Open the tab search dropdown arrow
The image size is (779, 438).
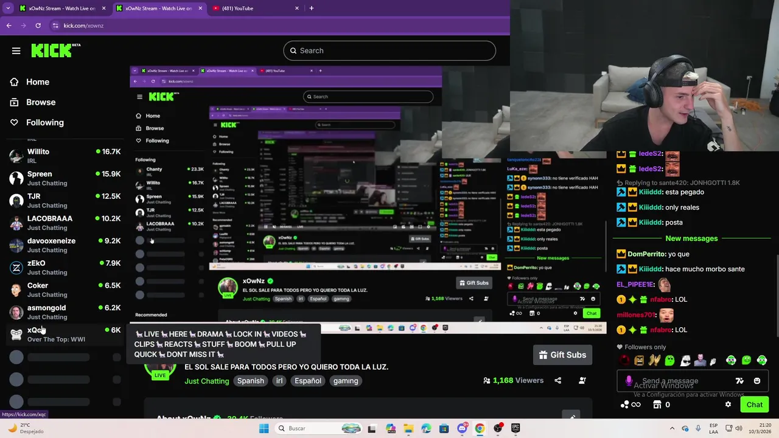pos(8,9)
